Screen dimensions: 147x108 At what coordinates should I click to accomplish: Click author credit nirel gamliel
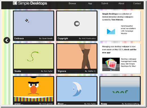(46, 104)
